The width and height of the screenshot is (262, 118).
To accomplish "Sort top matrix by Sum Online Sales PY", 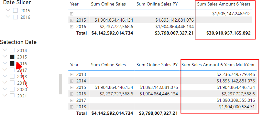I will point(157,4).
